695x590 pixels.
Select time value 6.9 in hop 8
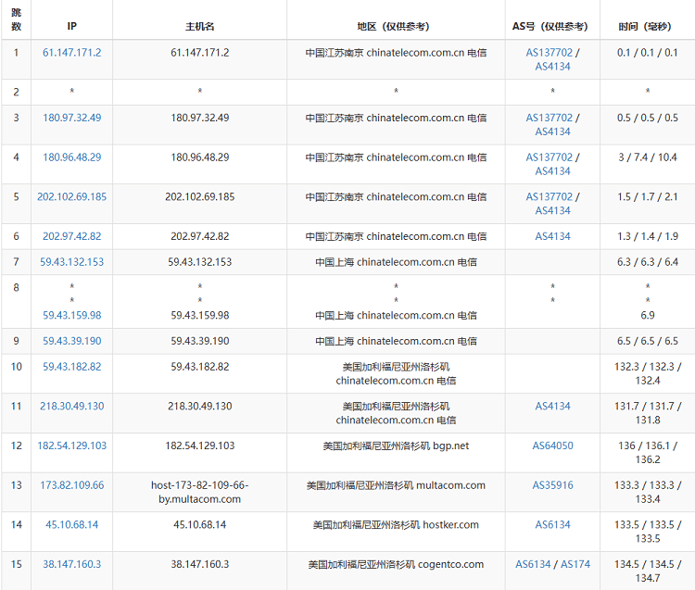647,315
